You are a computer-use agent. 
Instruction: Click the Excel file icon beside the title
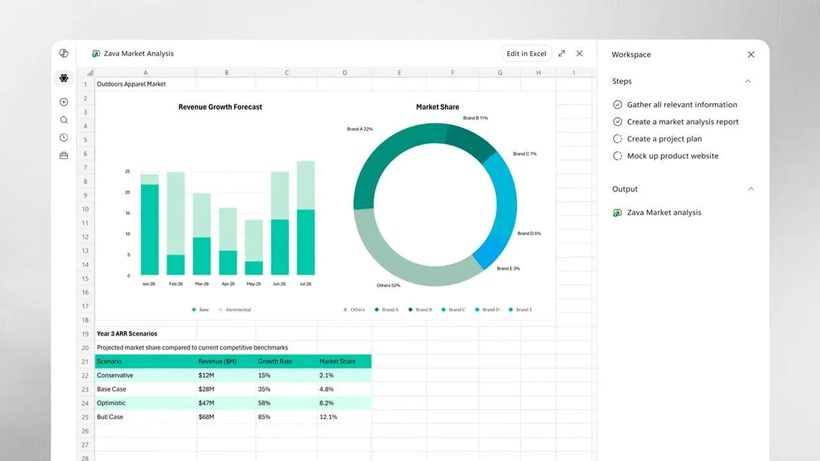click(96, 54)
